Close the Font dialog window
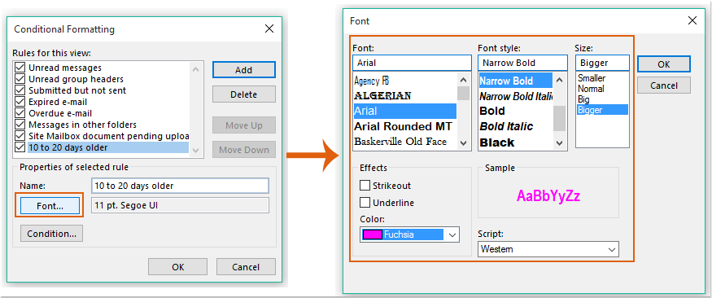The image size is (712, 298). click(692, 20)
